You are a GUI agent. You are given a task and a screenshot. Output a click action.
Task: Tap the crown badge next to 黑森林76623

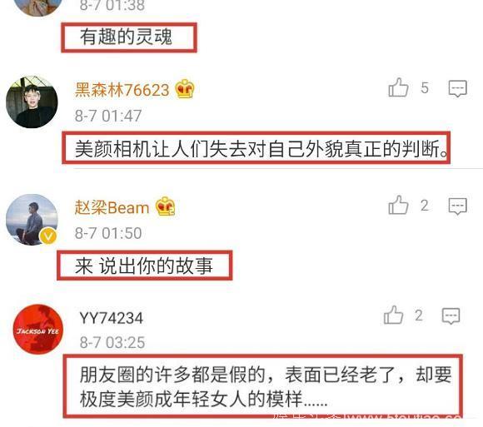tap(185, 89)
